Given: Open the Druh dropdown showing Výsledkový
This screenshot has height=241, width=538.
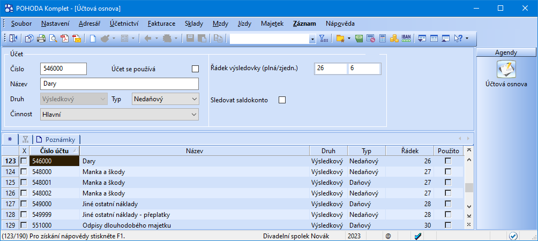Looking at the screenshot, I should (x=74, y=100).
